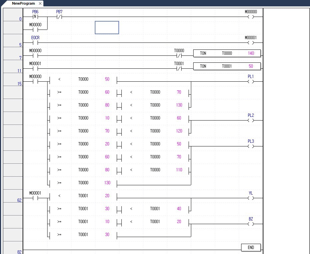Select the >= T0000 130 compare block
This screenshot has width=310, height=254.
83,183
